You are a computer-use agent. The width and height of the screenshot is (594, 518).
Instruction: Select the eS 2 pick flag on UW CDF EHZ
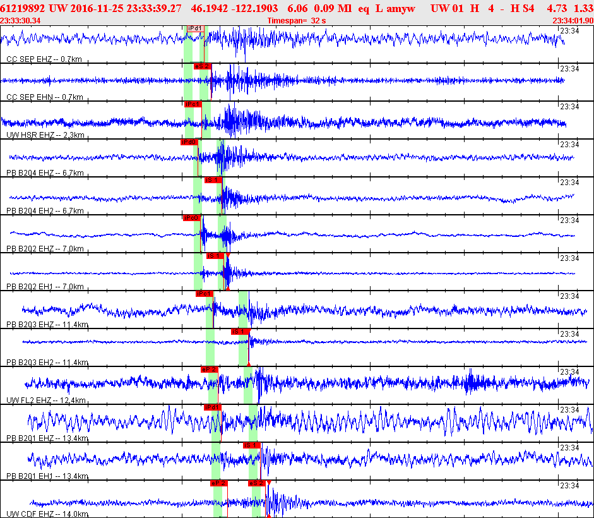(257, 483)
